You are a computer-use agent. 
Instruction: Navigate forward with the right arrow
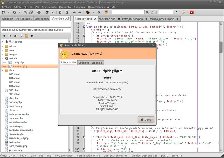[80, 13]
